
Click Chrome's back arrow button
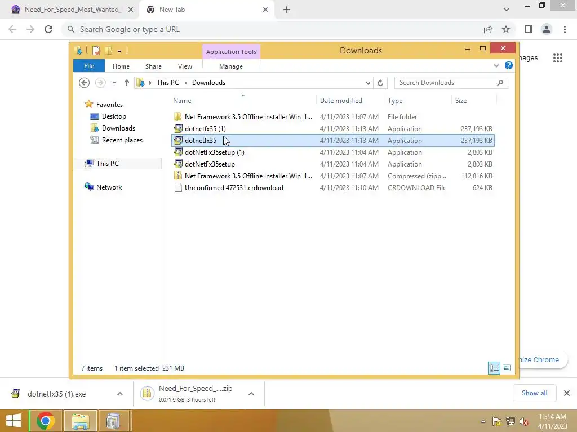click(12, 29)
